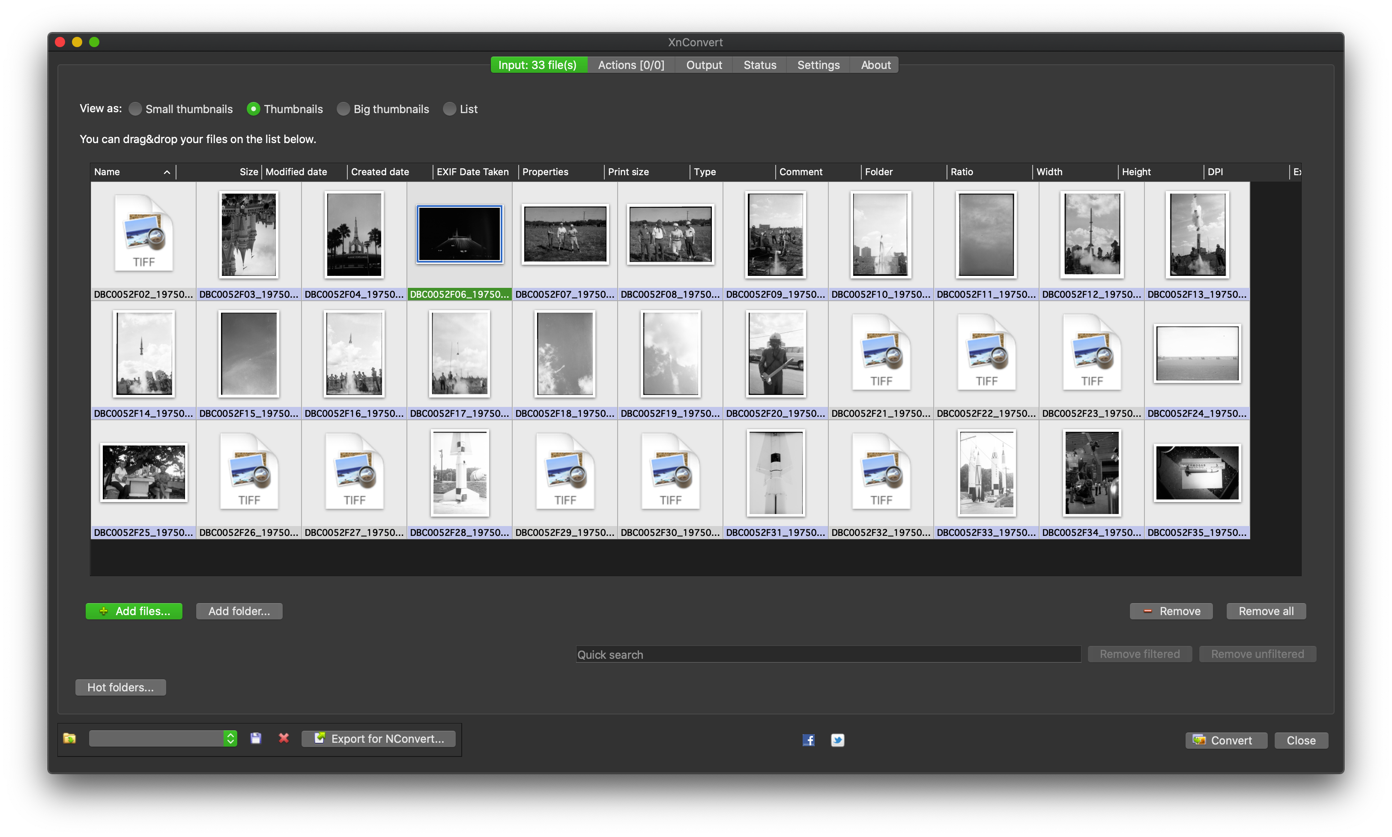Open the Output tab
1392x837 pixels.
click(704, 66)
